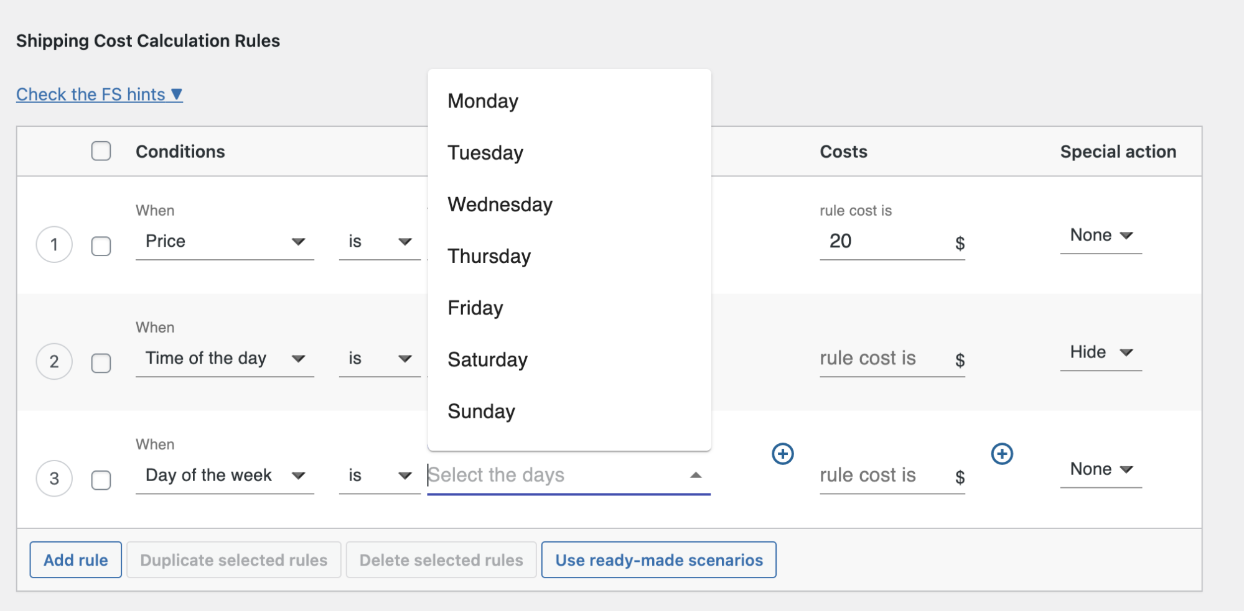Viewport: 1244px width, 611px height.
Task: Open the Time of the day dropdown
Action: [x=225, y=358]
